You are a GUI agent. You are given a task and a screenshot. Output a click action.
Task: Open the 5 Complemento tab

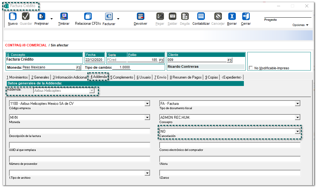[121, 77]
